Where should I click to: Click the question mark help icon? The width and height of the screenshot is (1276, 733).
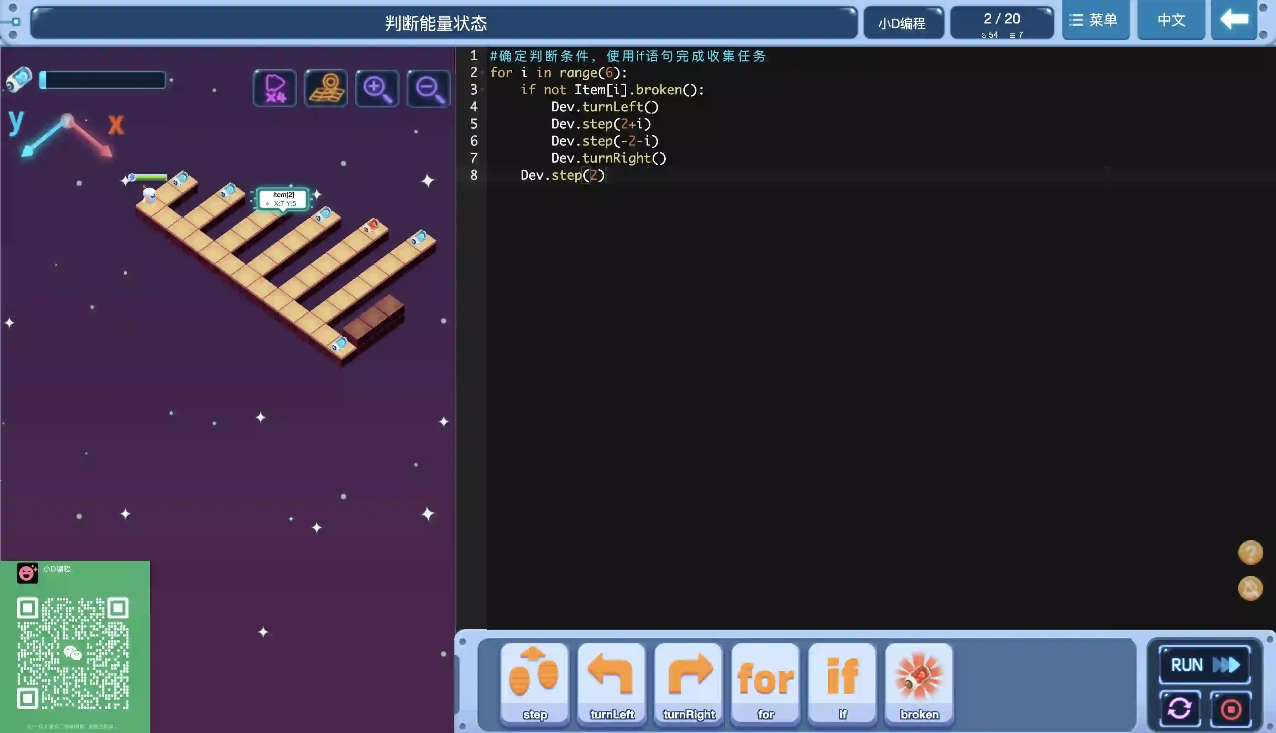point(1250,552)
